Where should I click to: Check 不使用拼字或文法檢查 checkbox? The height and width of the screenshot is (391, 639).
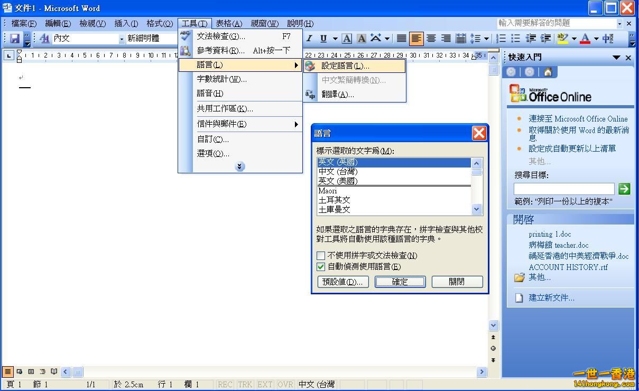click(x=321, y=256)
